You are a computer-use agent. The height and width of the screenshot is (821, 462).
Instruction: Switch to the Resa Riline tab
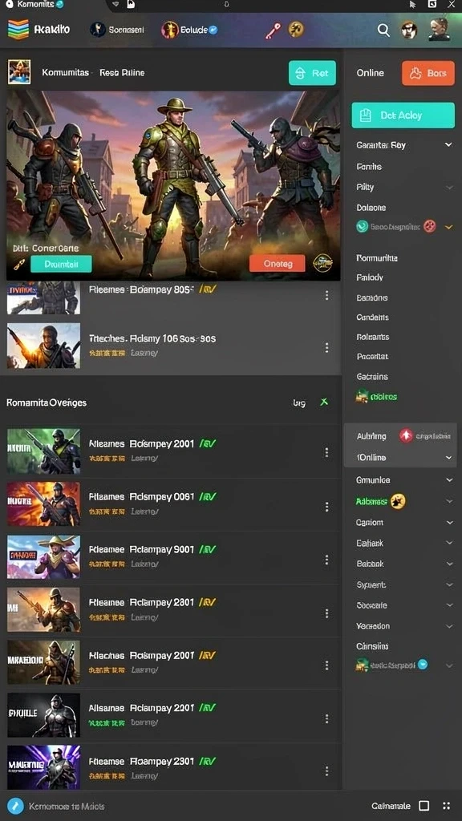pos(122,73)
